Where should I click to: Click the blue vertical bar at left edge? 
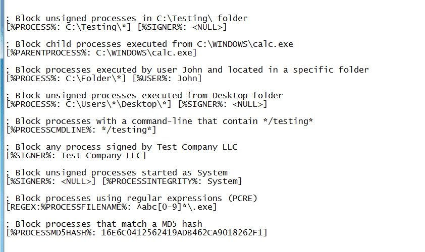(2, 126)
